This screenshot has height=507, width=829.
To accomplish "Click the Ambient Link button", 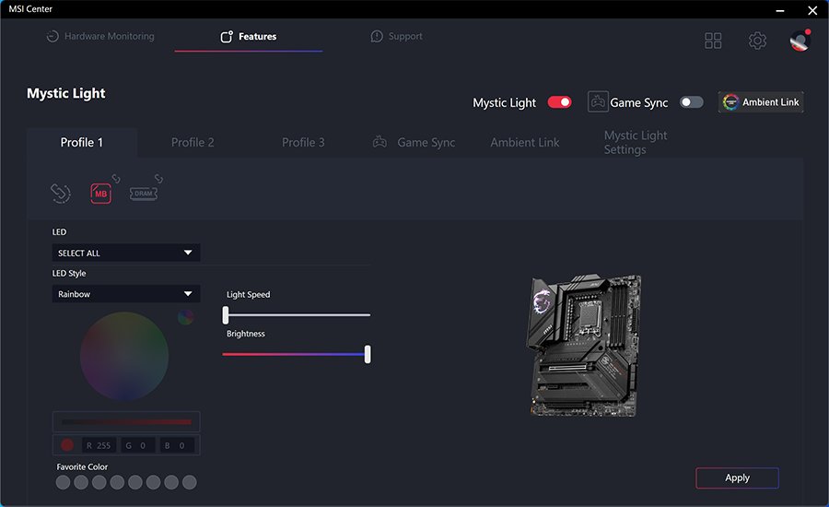I will 761,102.
